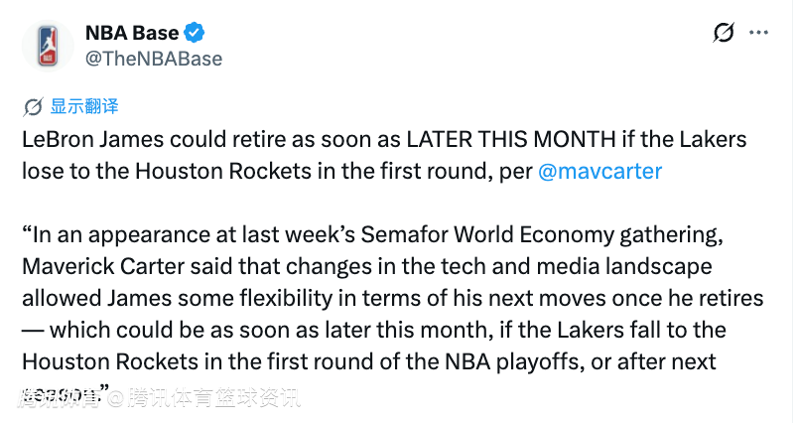Open Grok icon in top right

[x=725, y=33]
